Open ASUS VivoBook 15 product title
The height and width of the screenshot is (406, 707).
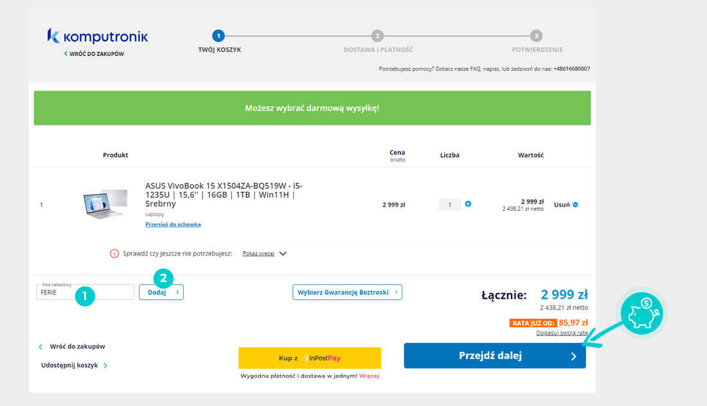(224, 194)
